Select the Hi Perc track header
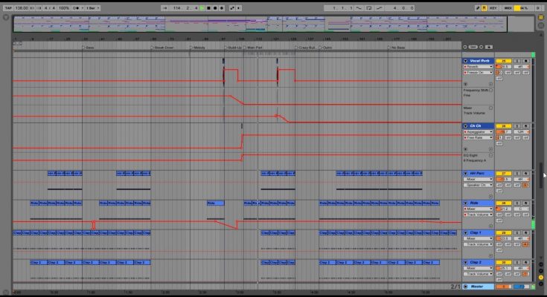The image size is (547, 297). coord(480,173)
